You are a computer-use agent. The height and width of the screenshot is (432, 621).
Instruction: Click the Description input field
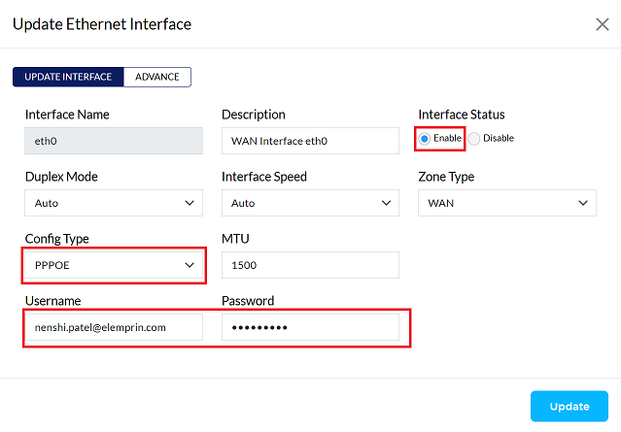point(311,141)
